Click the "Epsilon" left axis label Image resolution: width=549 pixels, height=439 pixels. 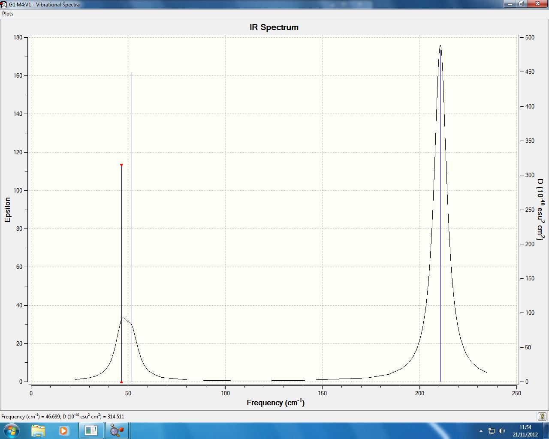coord(7,210)
